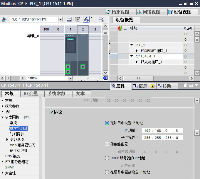Viewport: 200px width, 179px height.
Task: Open the 信息 inspector tab
Action: pos(144,86)
